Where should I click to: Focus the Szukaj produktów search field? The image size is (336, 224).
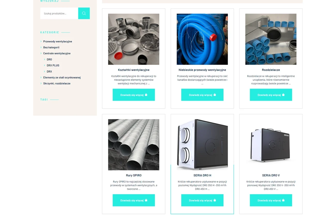pos(59,13)
